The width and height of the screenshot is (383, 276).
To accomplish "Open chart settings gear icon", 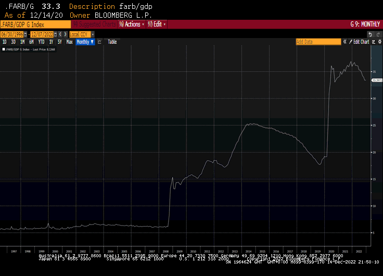I will click(x=379, y=42).
